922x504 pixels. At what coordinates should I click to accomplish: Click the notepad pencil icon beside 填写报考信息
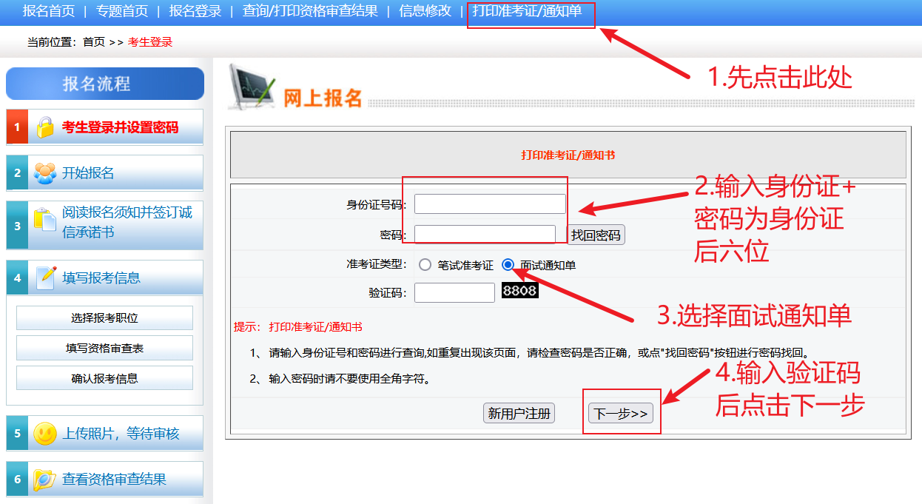pyautogui.click(x=46, y=278)
